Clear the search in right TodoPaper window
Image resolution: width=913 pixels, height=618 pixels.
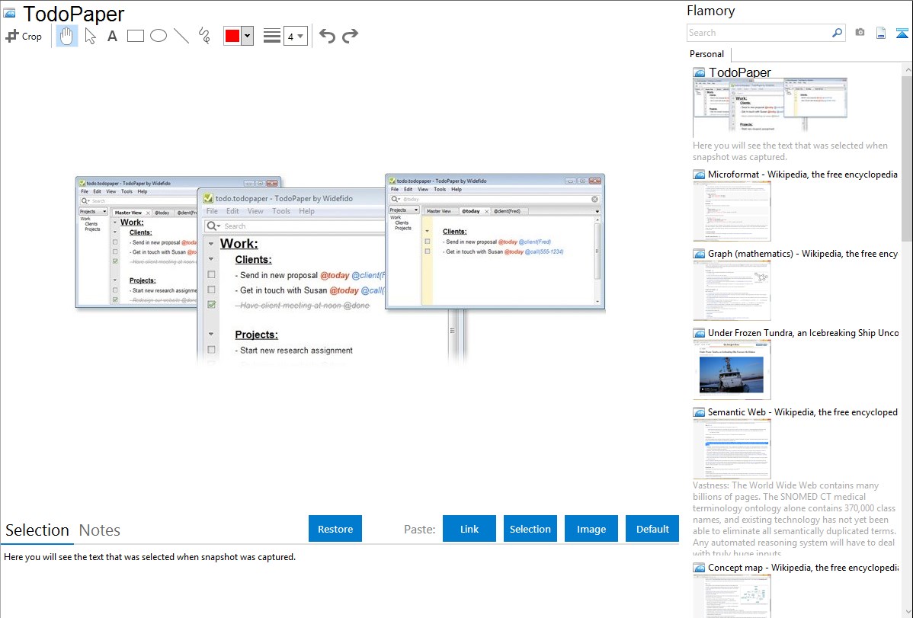point(594,199)
